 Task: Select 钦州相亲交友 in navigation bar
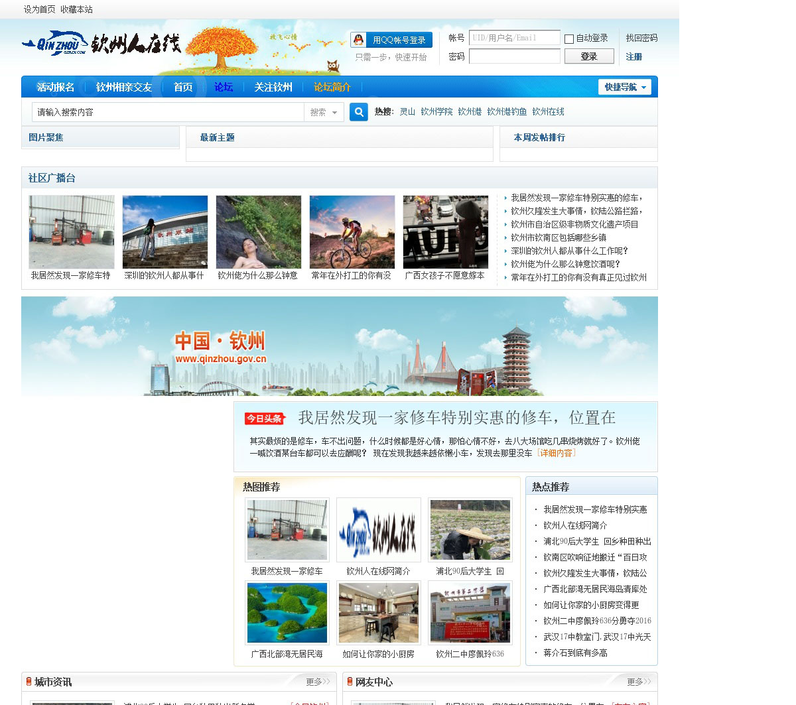pos(124,87)
